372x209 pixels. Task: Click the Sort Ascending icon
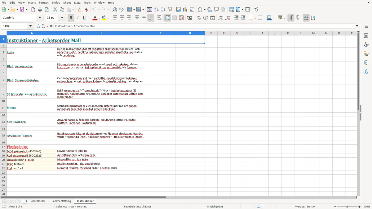click(x=157, y=10)
